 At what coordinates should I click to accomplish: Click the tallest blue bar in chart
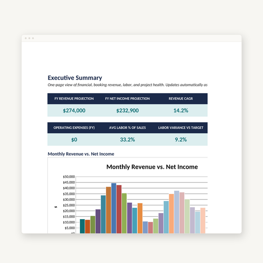click(x=113, y=208)
